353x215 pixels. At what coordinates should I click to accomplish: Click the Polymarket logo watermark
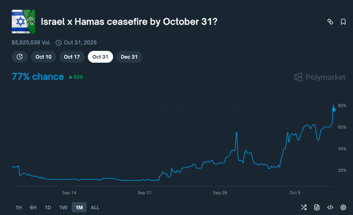[x=320, y=77]
